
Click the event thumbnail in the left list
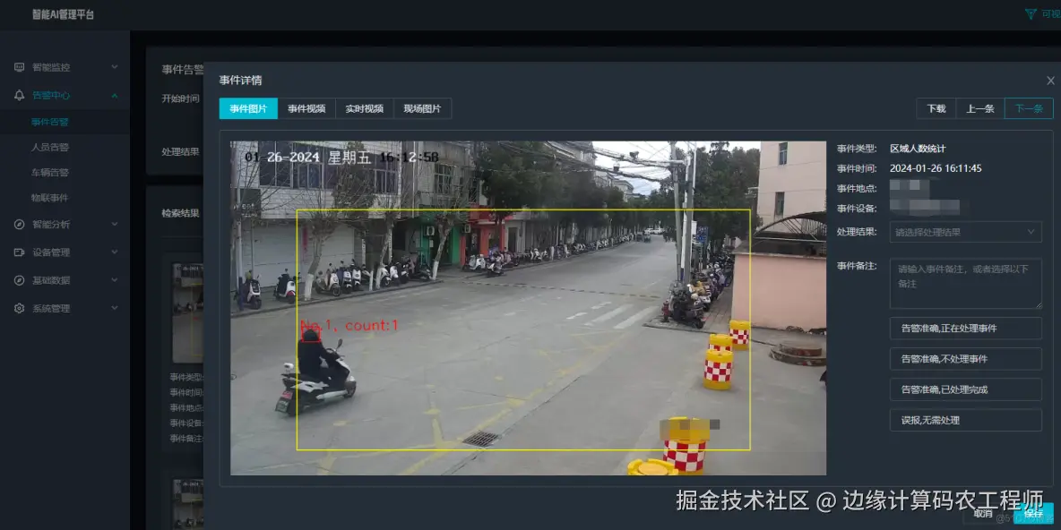pos(188,311)
